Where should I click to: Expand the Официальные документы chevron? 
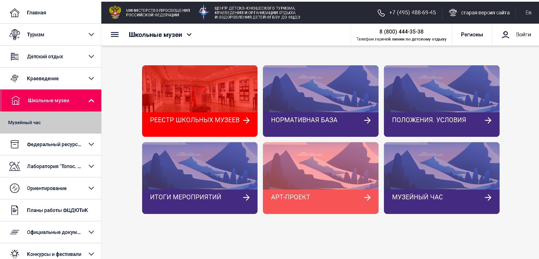pos(91,232)
